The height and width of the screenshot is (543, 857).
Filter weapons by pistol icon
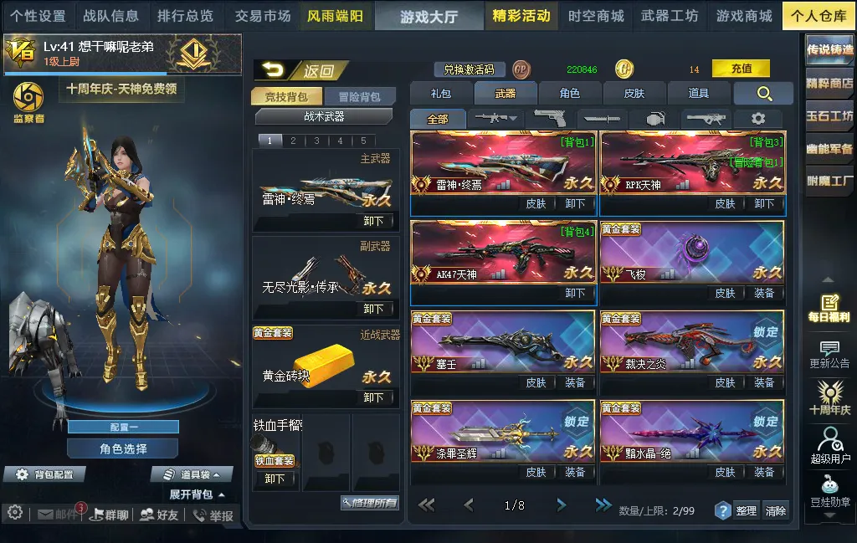[549, 119]
